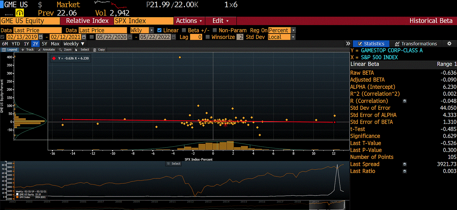Open the Actions menu

click(x=189, y=21)
